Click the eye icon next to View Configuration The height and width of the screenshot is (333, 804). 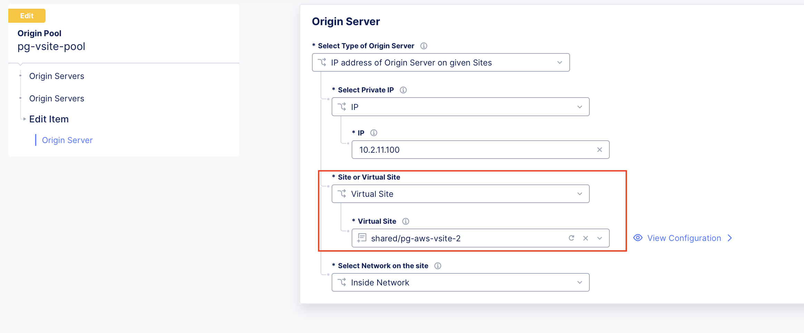[638, 238]
